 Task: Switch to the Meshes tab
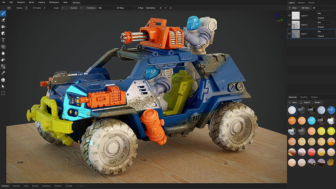click(x=301, y=2)
